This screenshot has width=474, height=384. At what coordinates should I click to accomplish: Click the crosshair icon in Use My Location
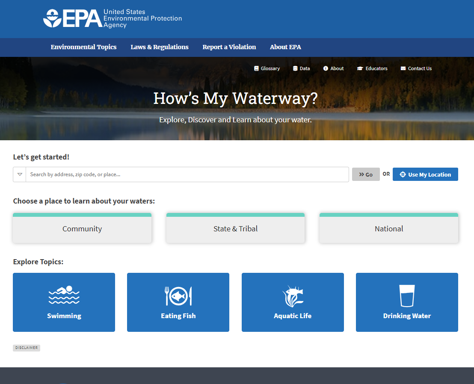pyautogui.click(x=403, y=174)
